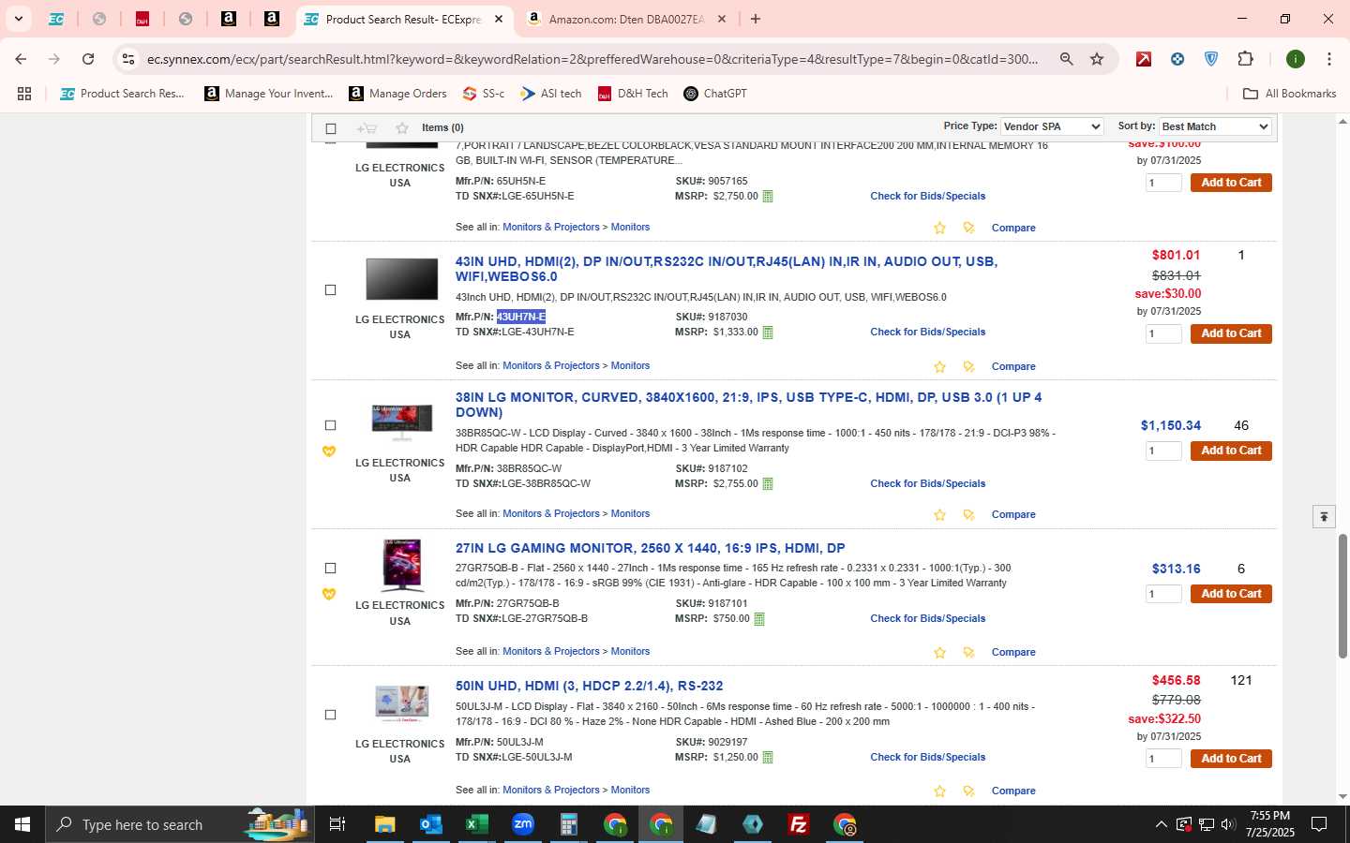
Task: Click the tag icon next to Compare for the 27IN LG gaming monitor
Action: 968,652
